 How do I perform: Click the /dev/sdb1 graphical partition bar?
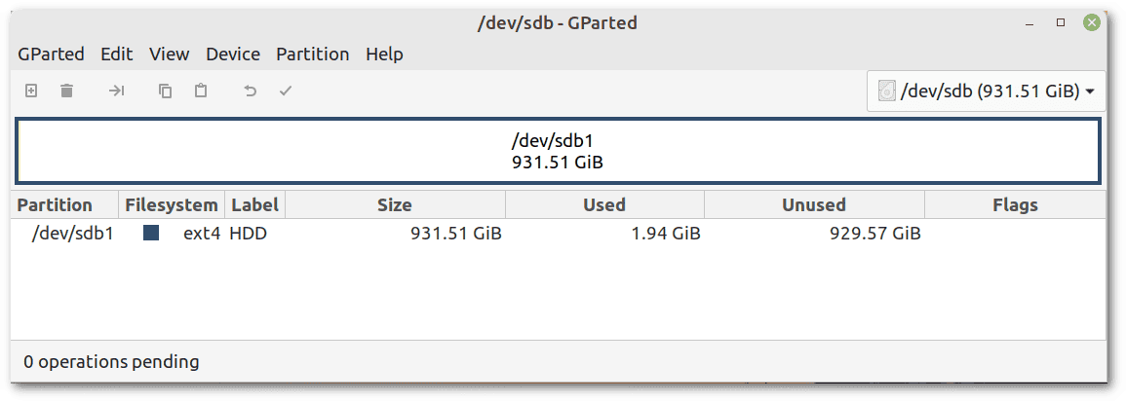point(558,152)
